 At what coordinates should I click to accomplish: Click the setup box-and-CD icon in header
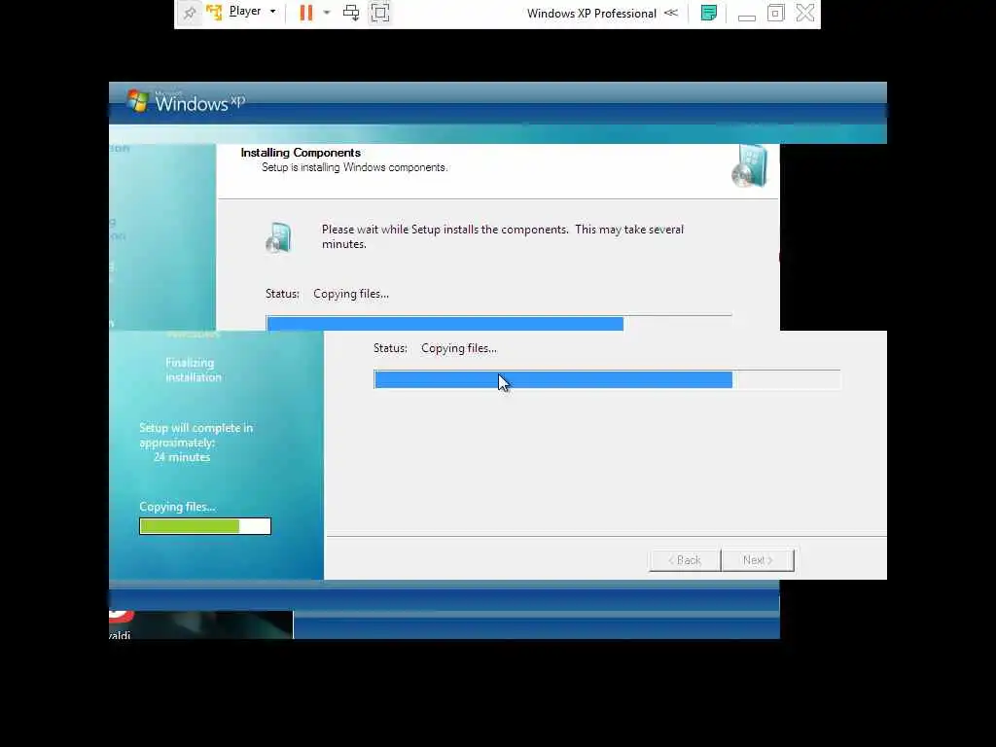pos(750,166)
